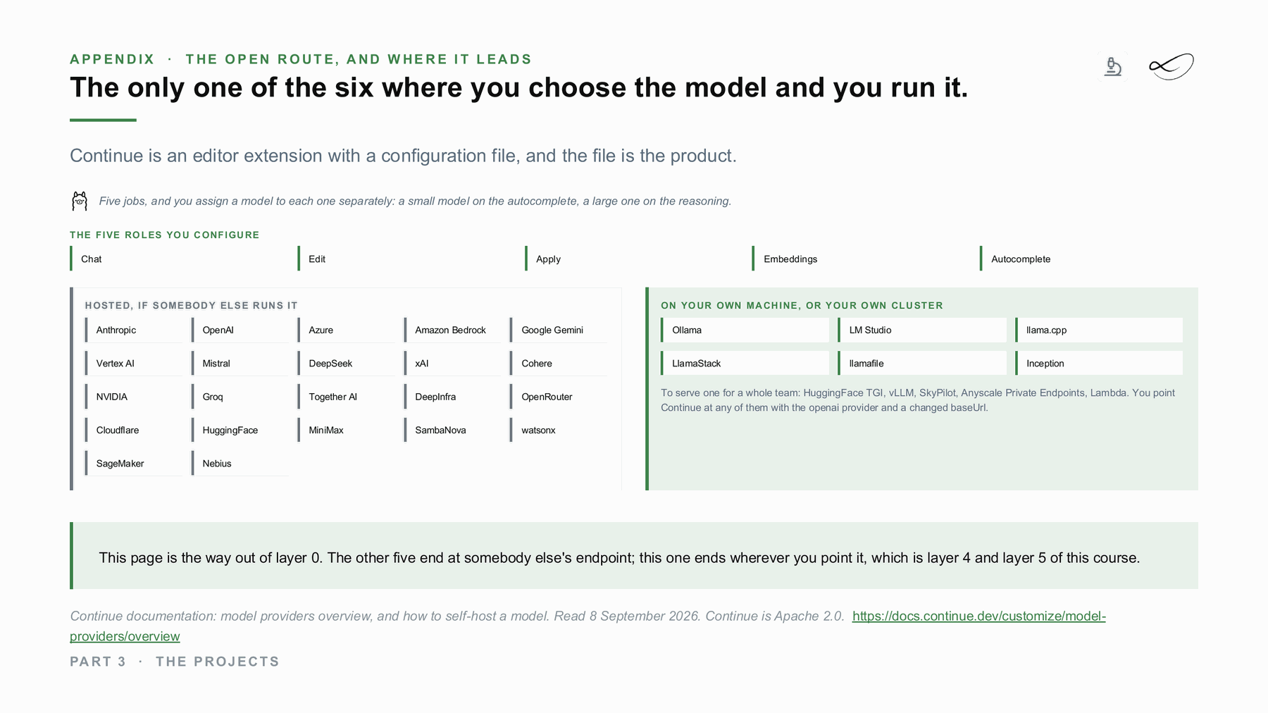Click the Google Gemini provider

559,330
